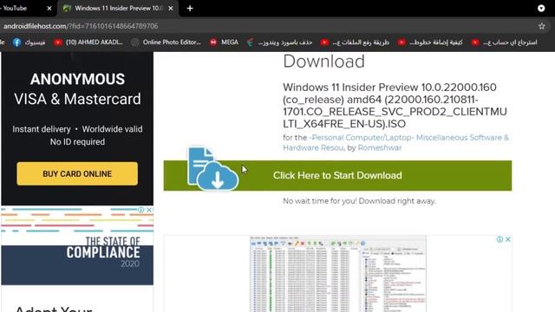The height and width of the screenshot is (312, 555).
Task: Open the Romeshwar author link
Action: click(x=380, y=148)
